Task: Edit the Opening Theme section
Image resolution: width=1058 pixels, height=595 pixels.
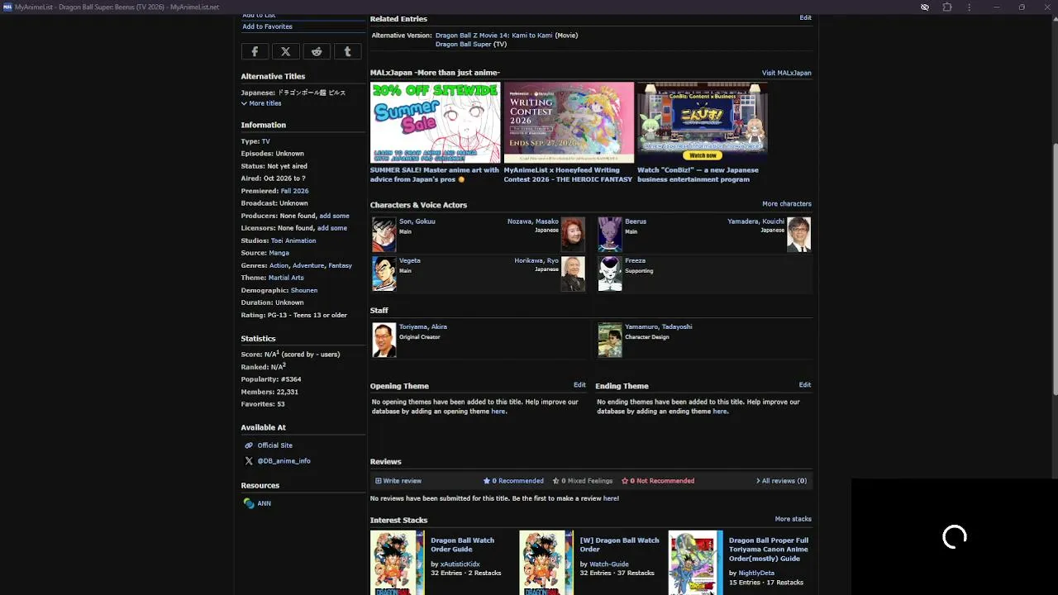Action: pos(579,385)
